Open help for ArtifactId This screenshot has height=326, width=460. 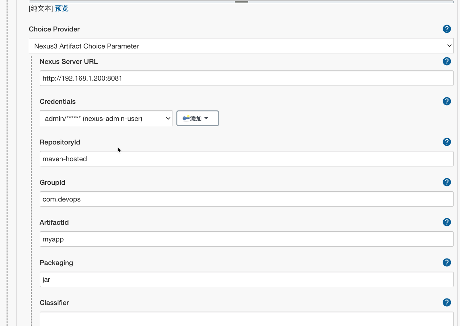click(447, 222)
